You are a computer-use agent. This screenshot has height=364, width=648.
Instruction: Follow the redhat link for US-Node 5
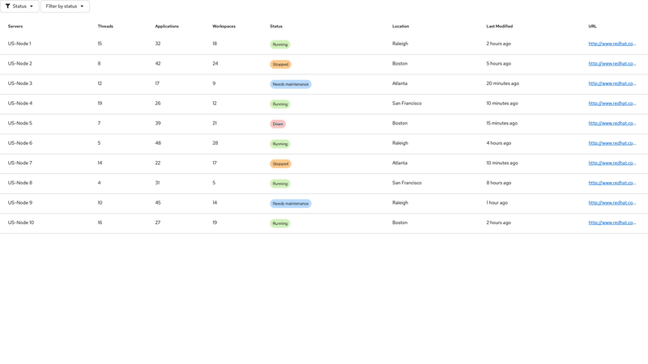pos(612,123)
